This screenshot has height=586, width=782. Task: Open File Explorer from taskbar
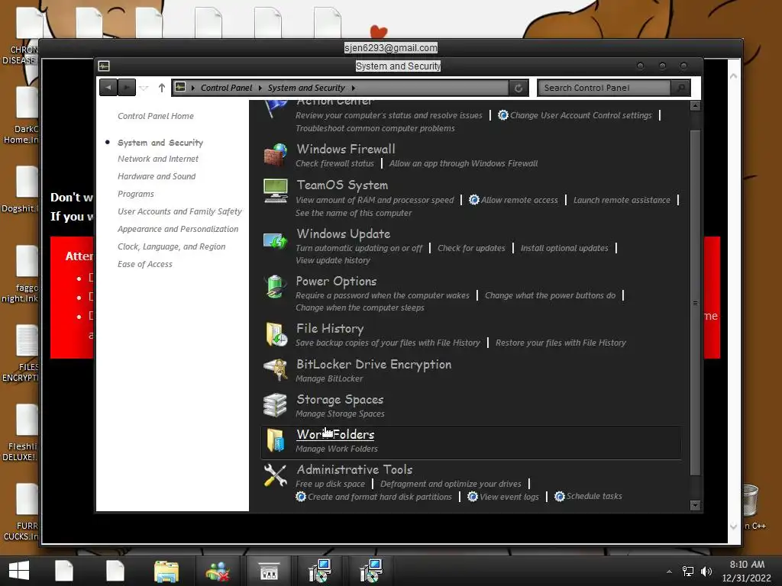(x=166, y=572)
